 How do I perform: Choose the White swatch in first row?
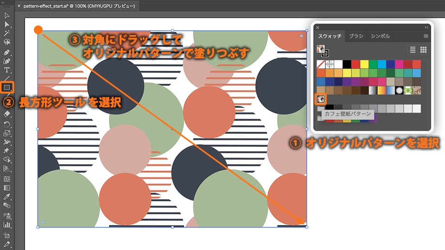pos(338,64)
